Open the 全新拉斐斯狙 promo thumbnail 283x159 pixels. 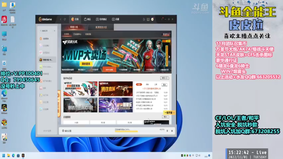coord(80,89)
